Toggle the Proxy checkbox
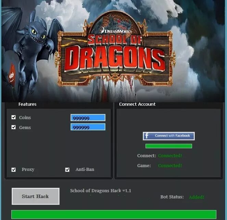Screen dimensions: 227x220 [x=13, y=170]
